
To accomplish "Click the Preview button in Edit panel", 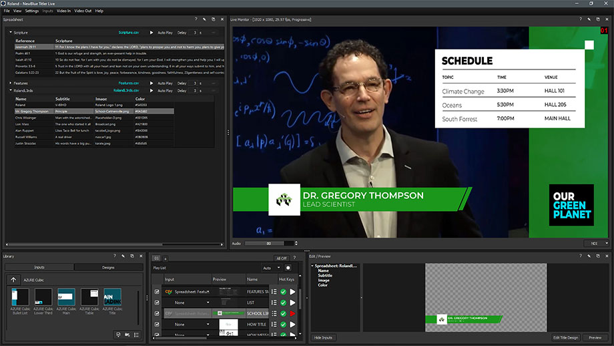I will tap(595, 337).
